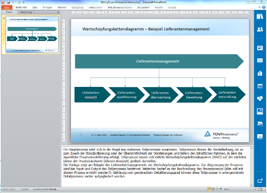The height and width of the screenshot is (193, 267).
Task: Open the slide layout icon in sidebar
Action: (260, 48)
